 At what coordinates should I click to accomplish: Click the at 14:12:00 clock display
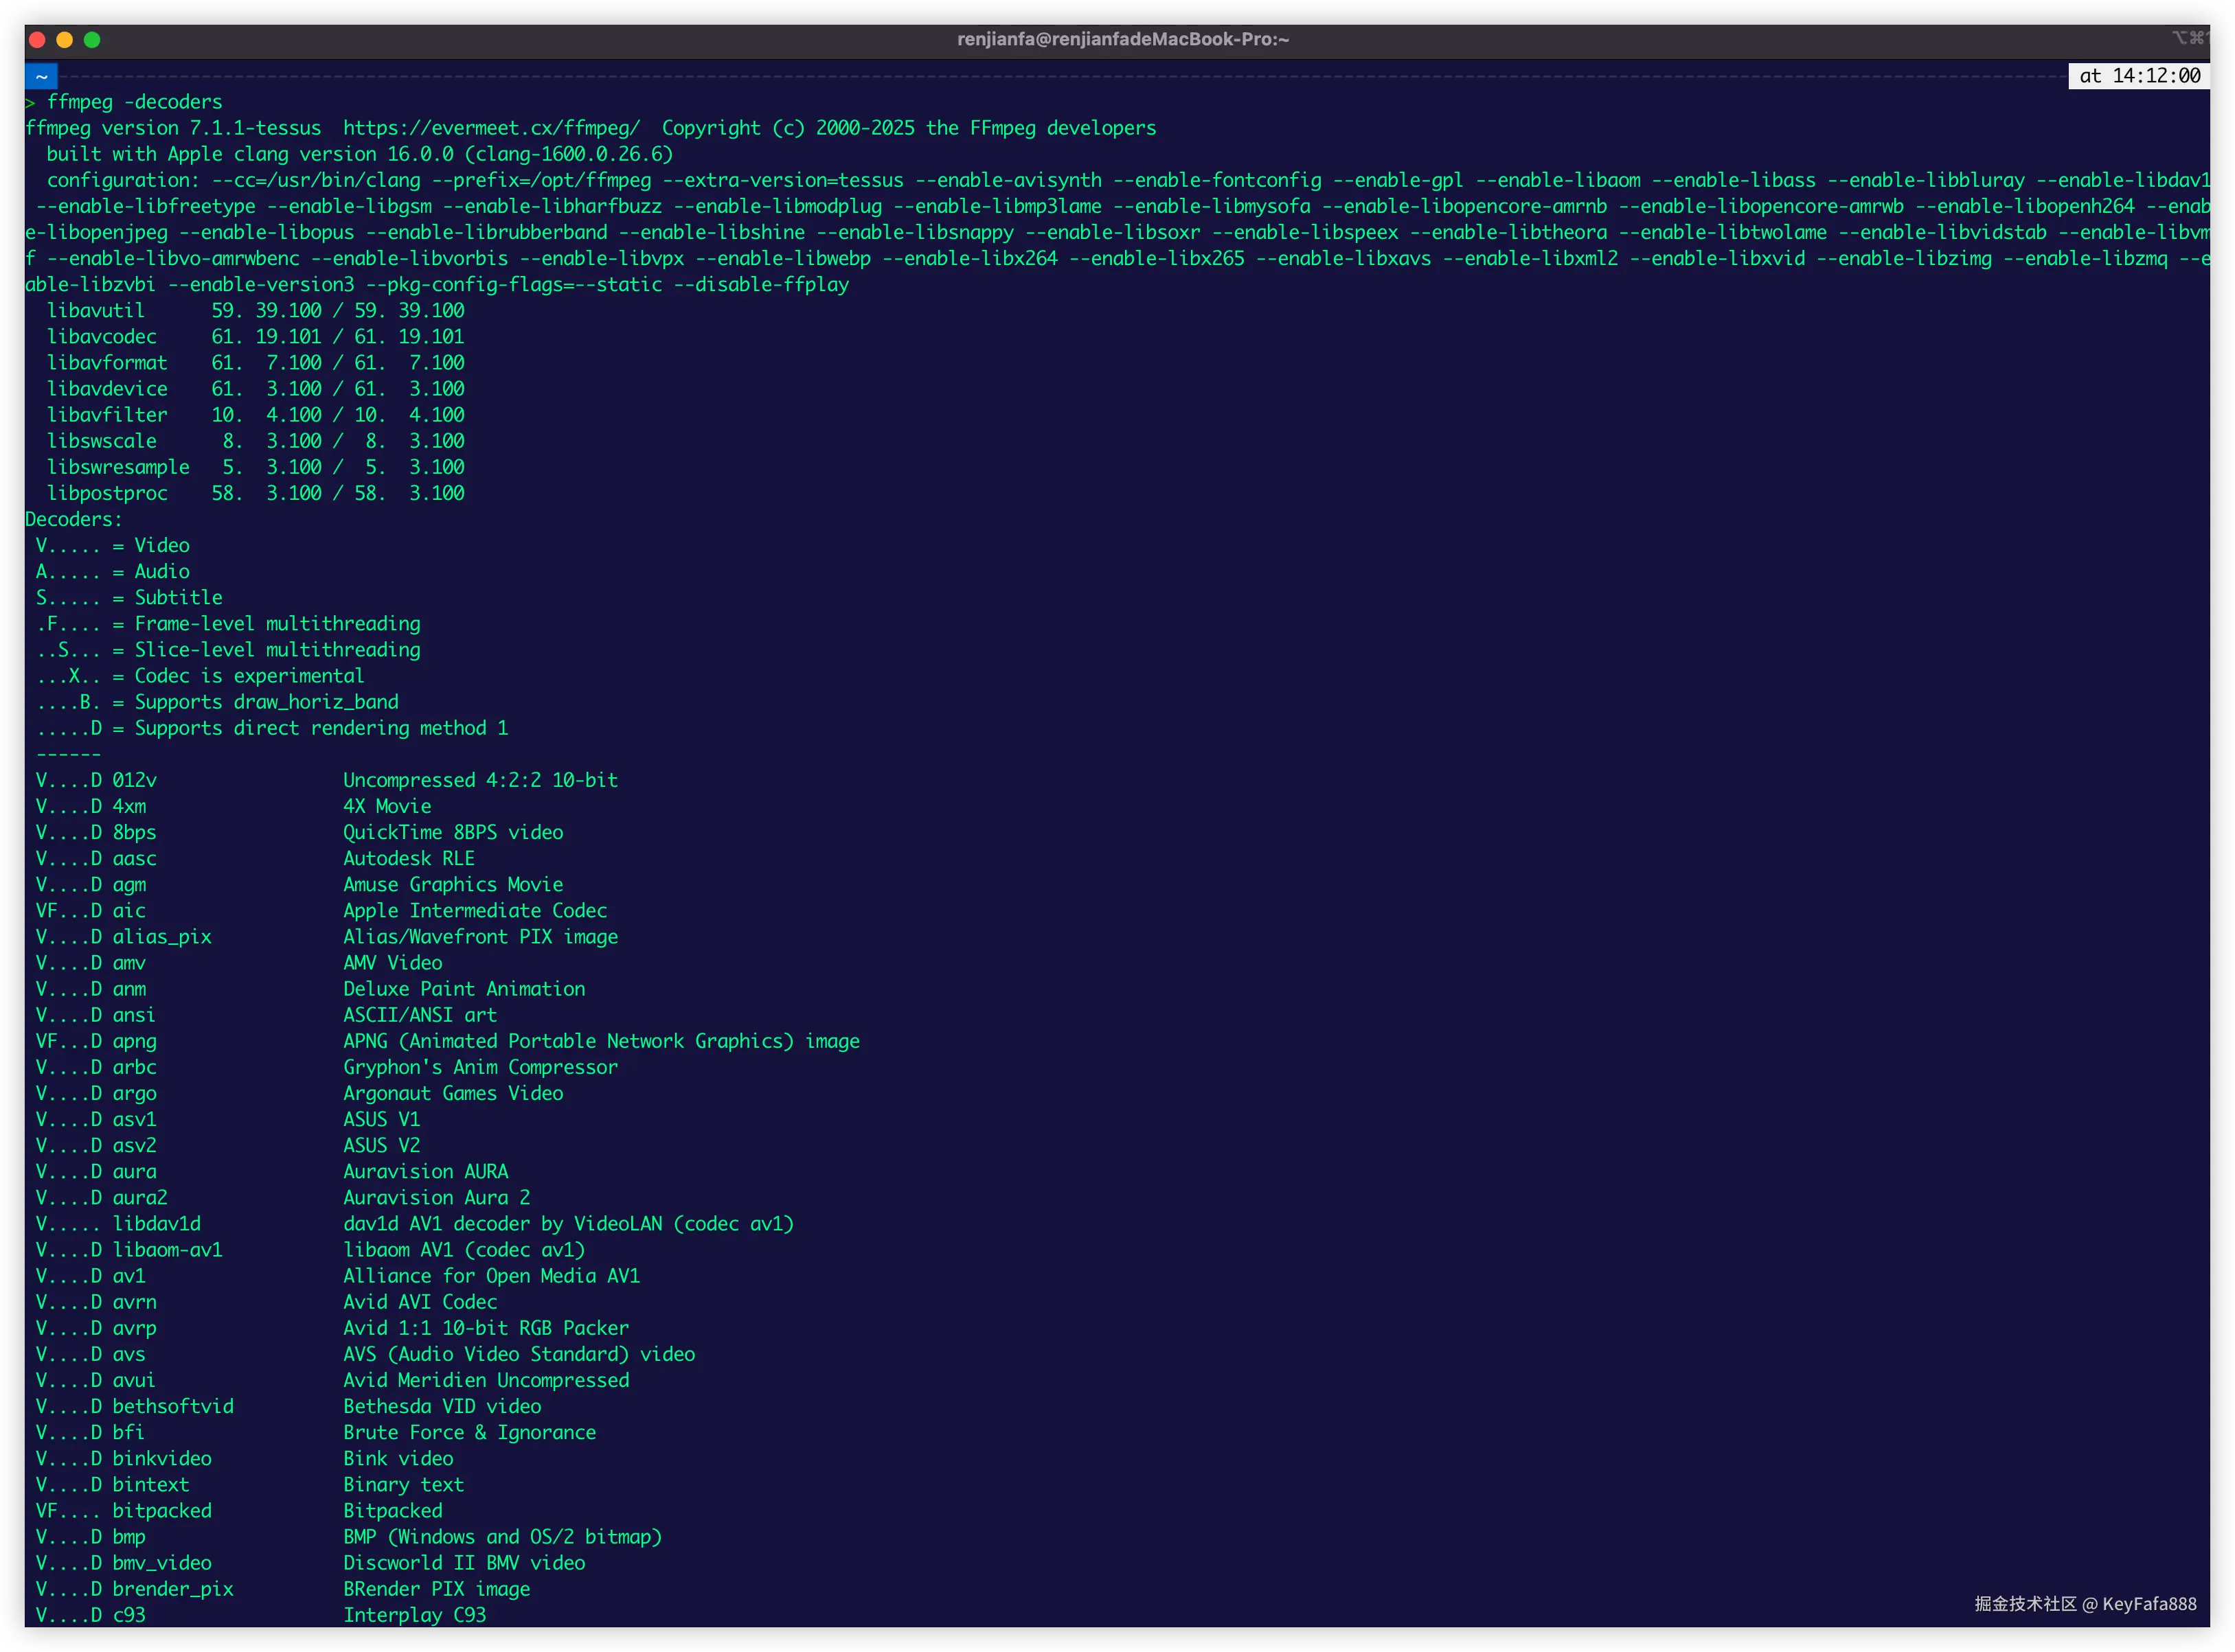click(x=2139, y=76)
